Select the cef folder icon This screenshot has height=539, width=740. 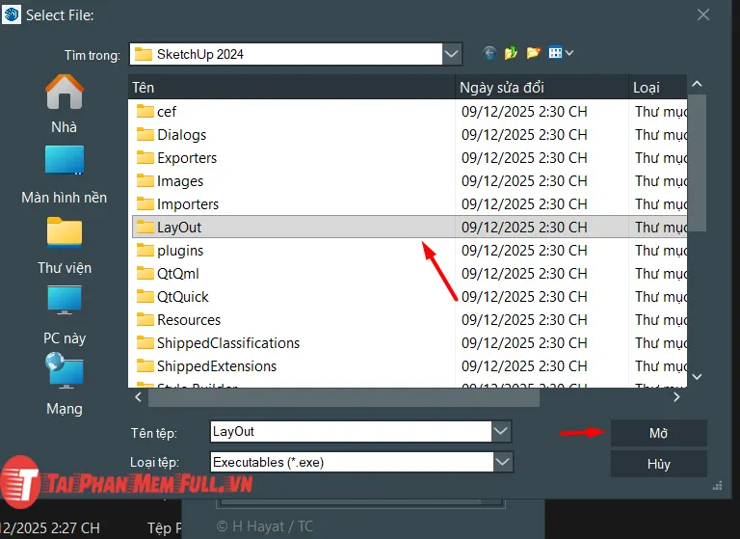click(145, 112)
